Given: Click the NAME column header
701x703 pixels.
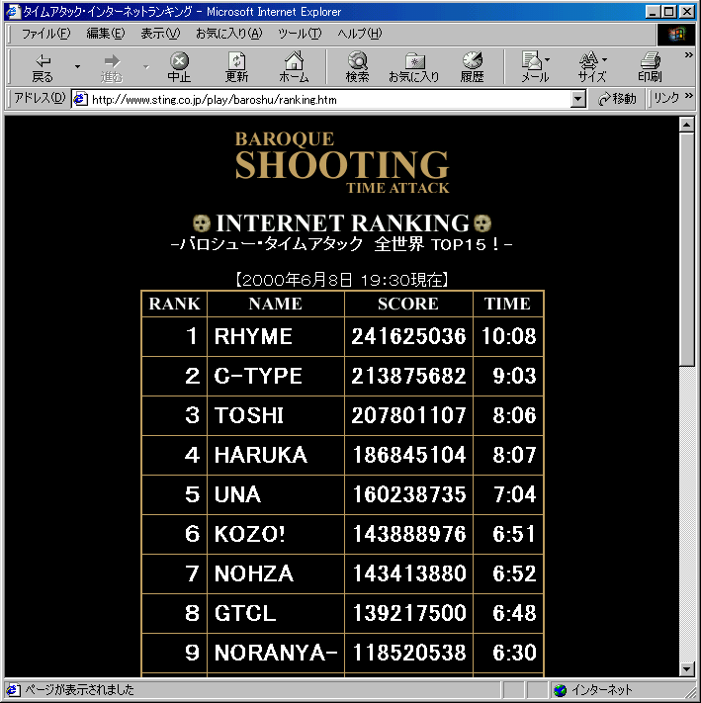Looking at the screenshot, I should (x=275, y=304).
